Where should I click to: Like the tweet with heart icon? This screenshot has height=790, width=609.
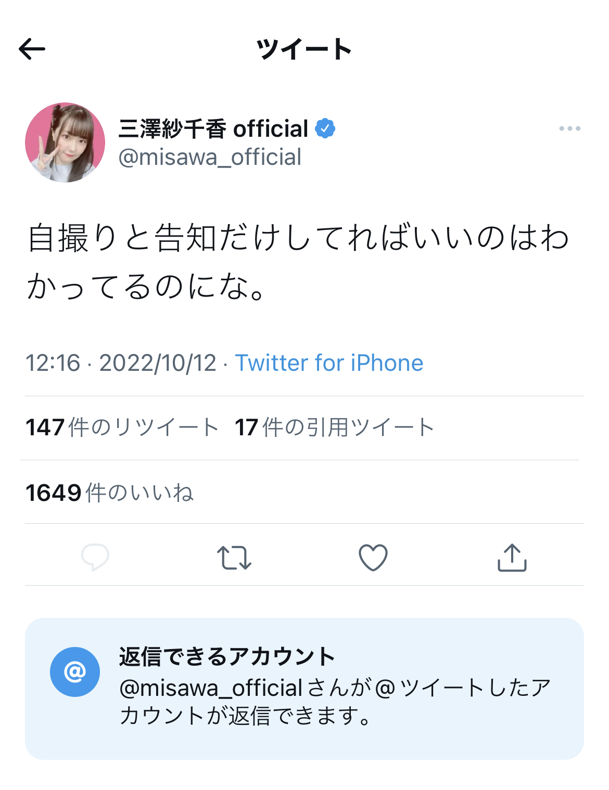pos(373,558)
